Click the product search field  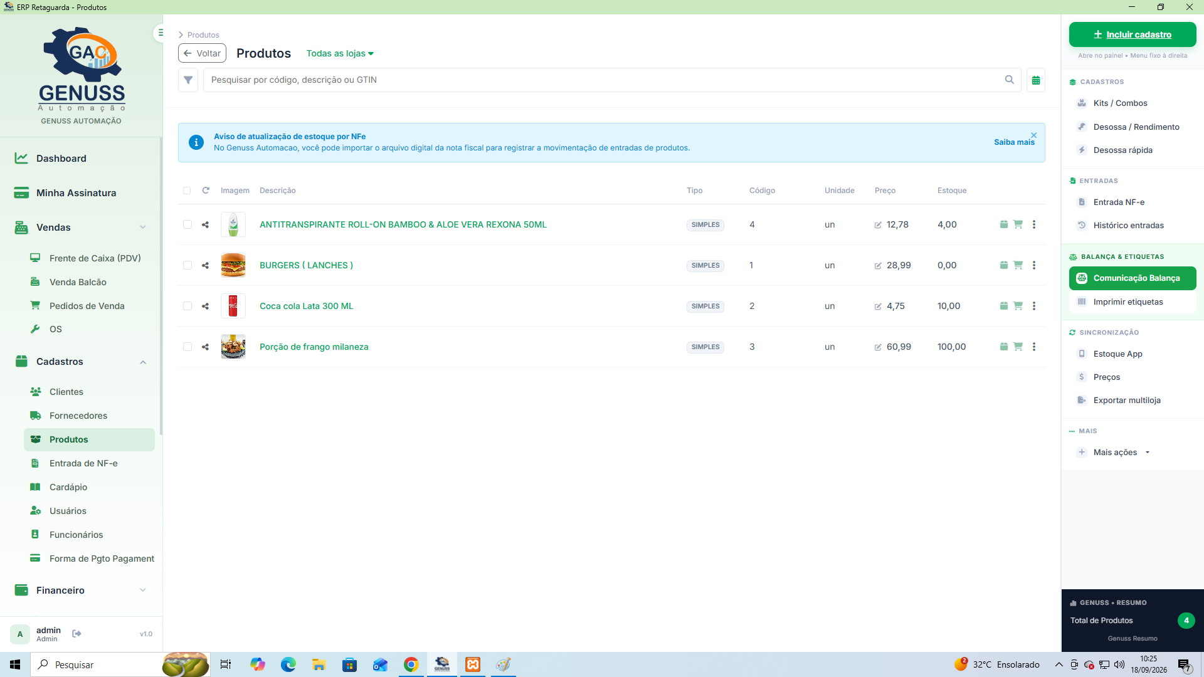(612, 80)
